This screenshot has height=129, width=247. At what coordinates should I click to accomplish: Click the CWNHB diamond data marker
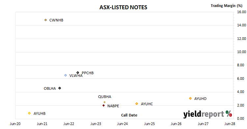tap(45, 20)
